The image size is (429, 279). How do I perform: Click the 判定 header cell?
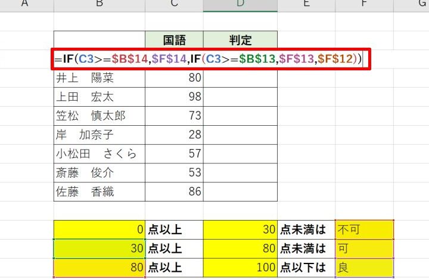tap(240, 40)
